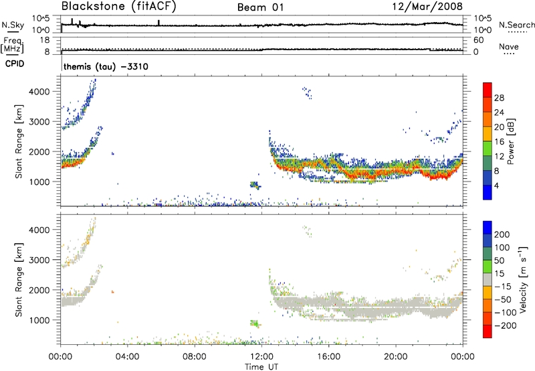The image size is (535, 371).
Task: Click the spike in noise trace near 06:00
Action: [x=158, y=23]
